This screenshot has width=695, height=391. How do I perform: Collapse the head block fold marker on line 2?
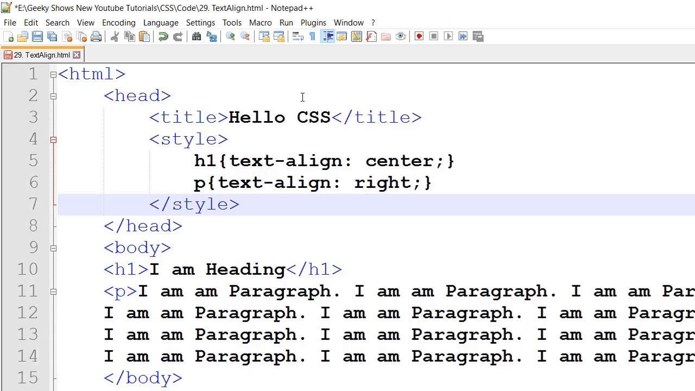[53, 96]
